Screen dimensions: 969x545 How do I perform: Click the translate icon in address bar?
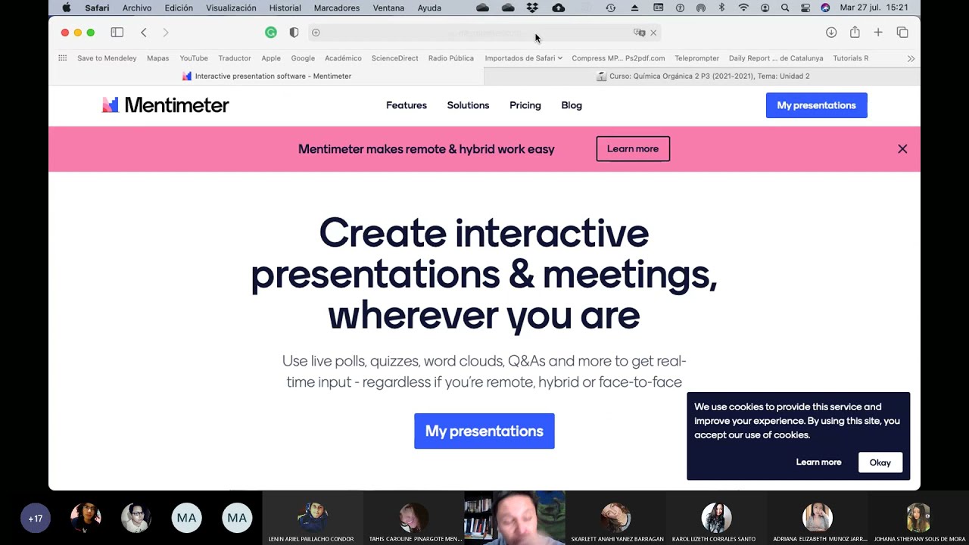click(639, 33)
